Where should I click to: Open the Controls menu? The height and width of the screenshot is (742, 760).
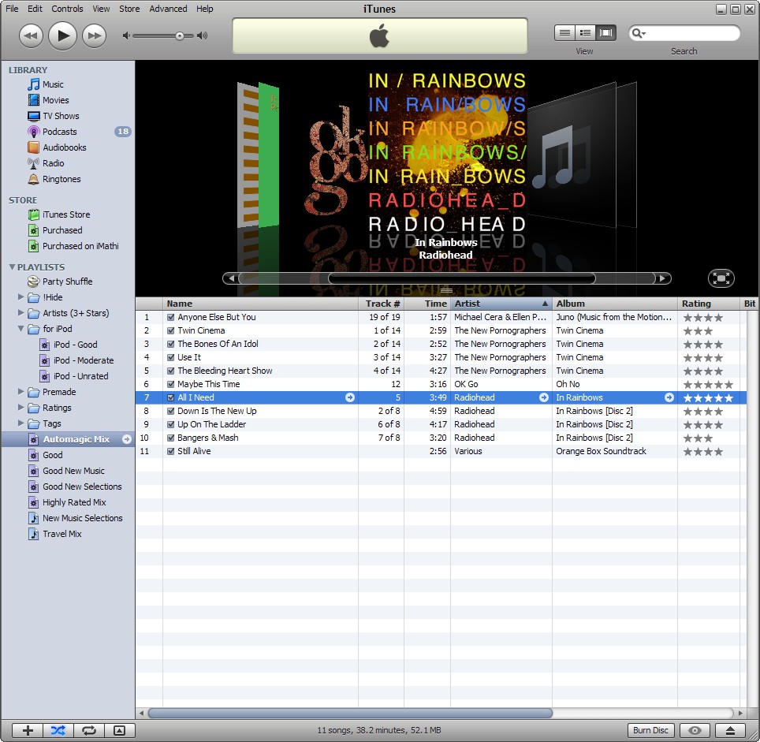coord(67,9)
